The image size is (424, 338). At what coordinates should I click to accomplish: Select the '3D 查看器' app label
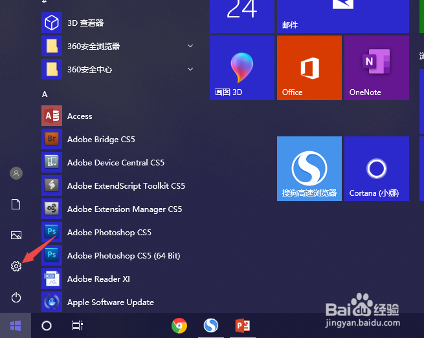[x=85, y=23]
